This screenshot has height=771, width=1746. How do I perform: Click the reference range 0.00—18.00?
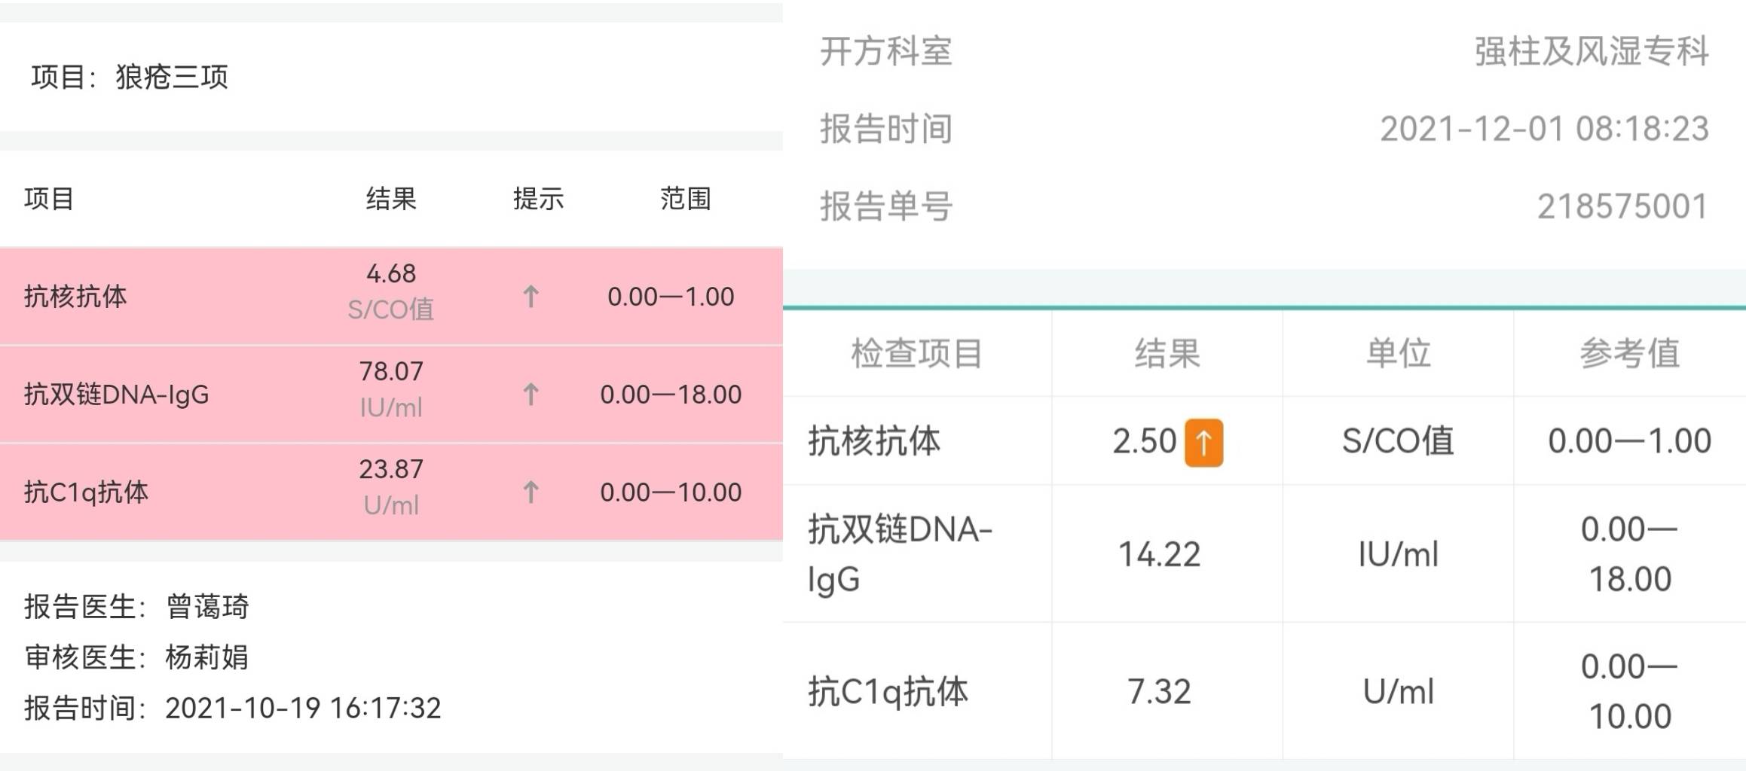coord(669,394)
